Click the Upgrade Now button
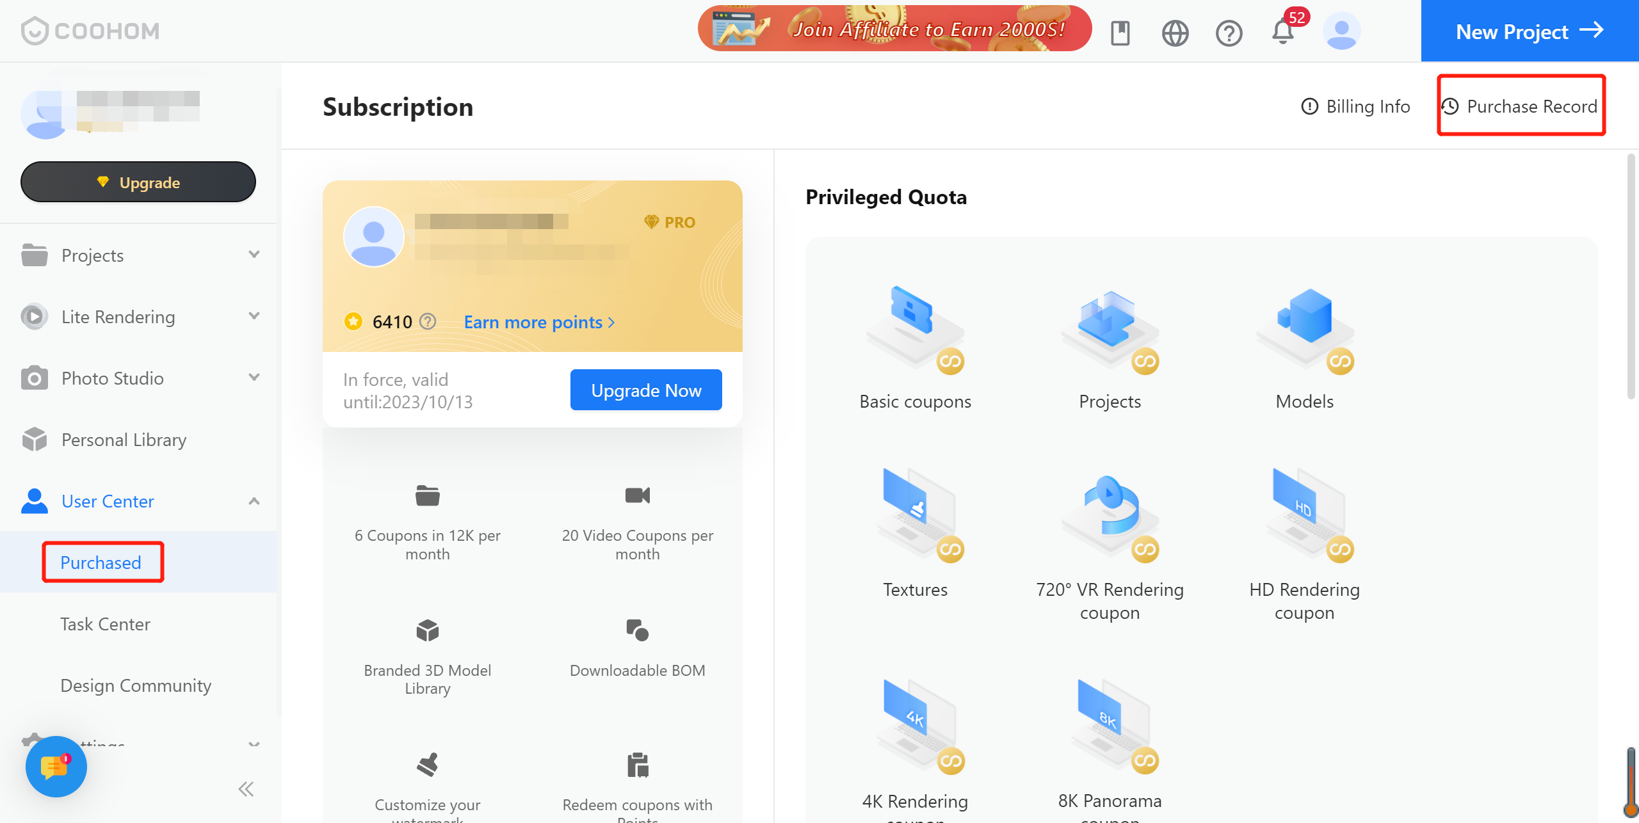The height and width of the screenshot is (823, 1639). pyautogui.click(x=646, y=390)
